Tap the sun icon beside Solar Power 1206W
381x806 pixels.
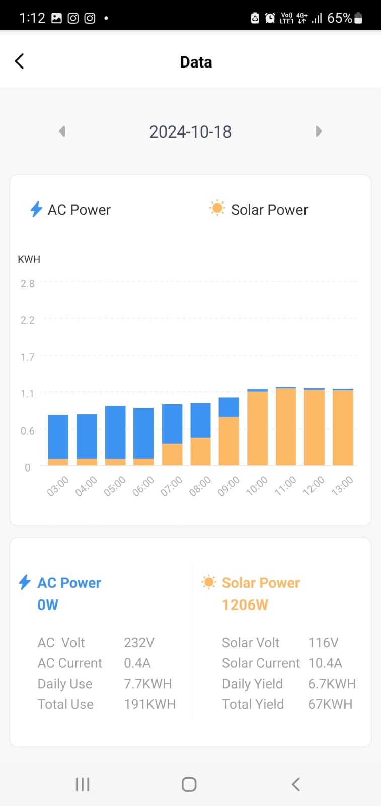[208, 582]
